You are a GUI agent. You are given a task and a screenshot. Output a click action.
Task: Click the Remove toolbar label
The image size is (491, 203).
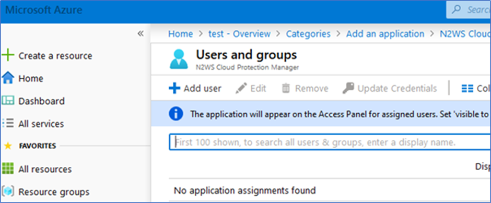pyautogui.click(x=311, y=89)
